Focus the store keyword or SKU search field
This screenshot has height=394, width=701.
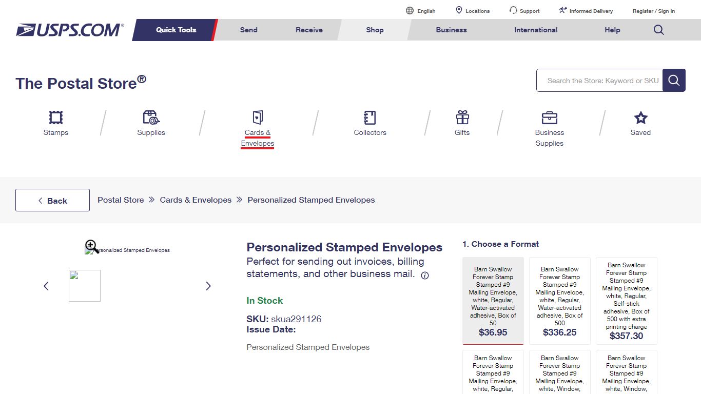(x=599, y=81)
